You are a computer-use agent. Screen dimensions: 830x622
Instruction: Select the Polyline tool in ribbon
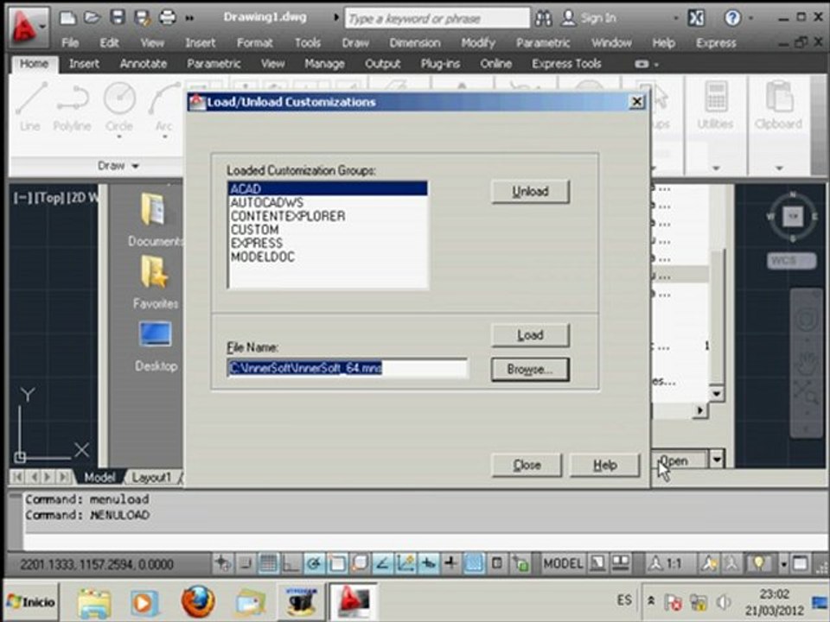[72, 105]
